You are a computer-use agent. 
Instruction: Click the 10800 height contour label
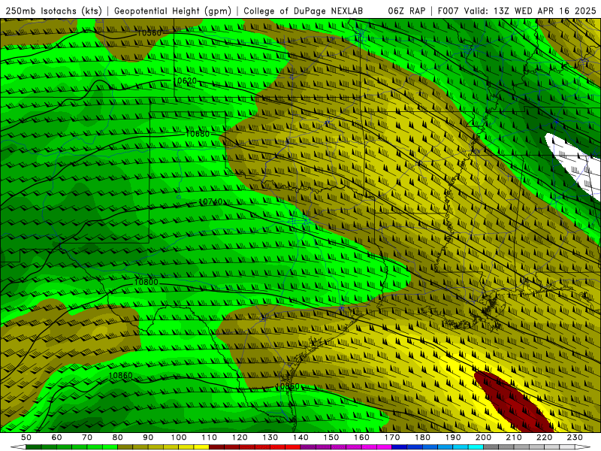click(x=146, y=283)
